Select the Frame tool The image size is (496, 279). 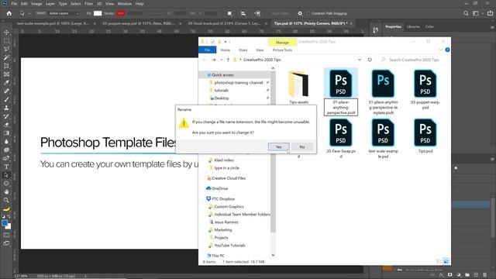tap(6, 74)
